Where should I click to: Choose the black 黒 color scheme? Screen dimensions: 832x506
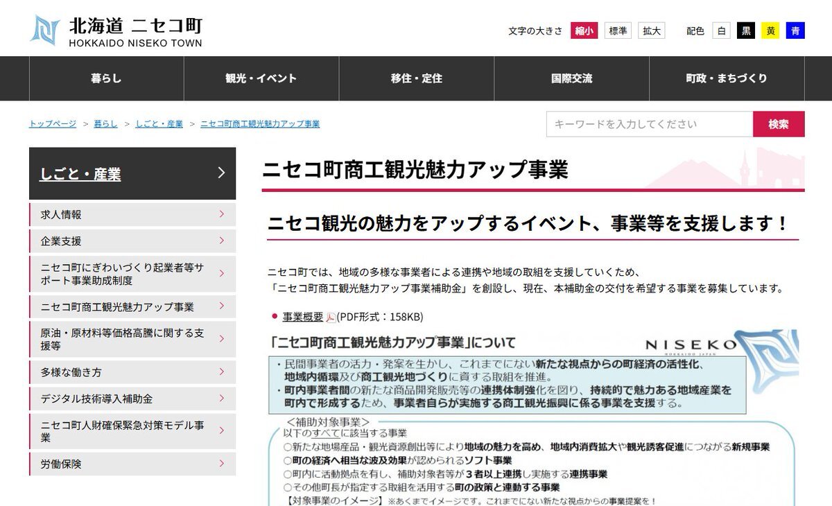(746, 30)
